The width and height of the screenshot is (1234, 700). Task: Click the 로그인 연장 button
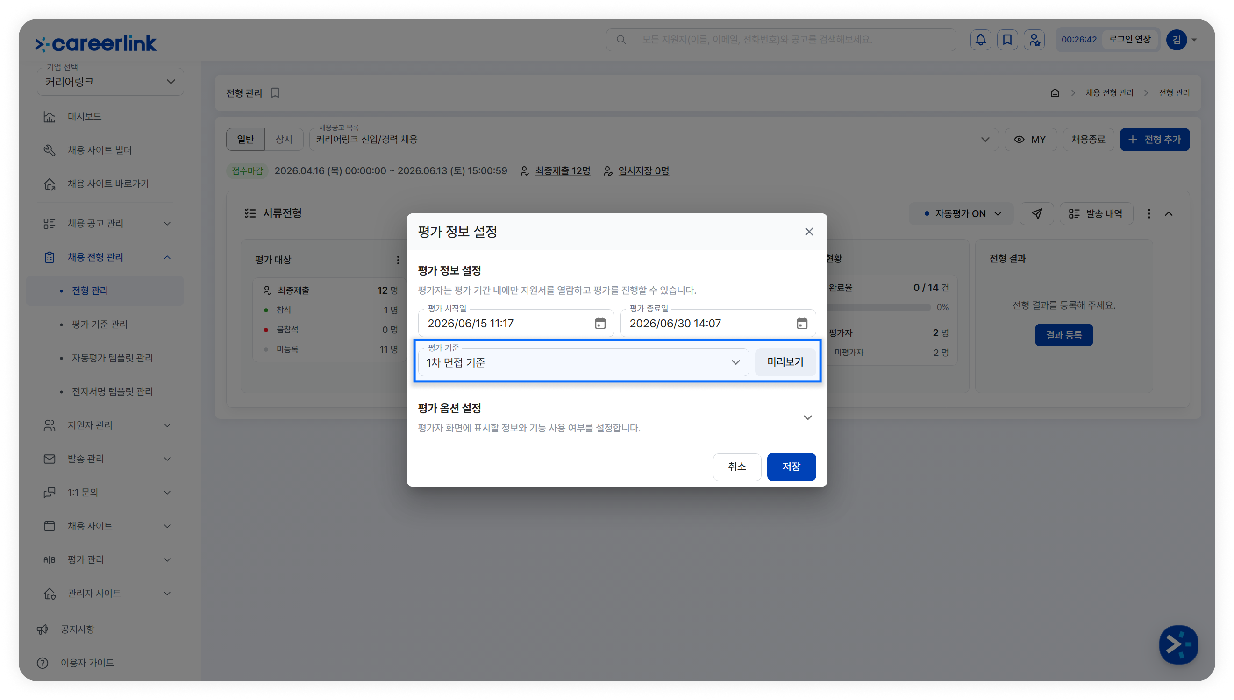[x=1130, y=39]
